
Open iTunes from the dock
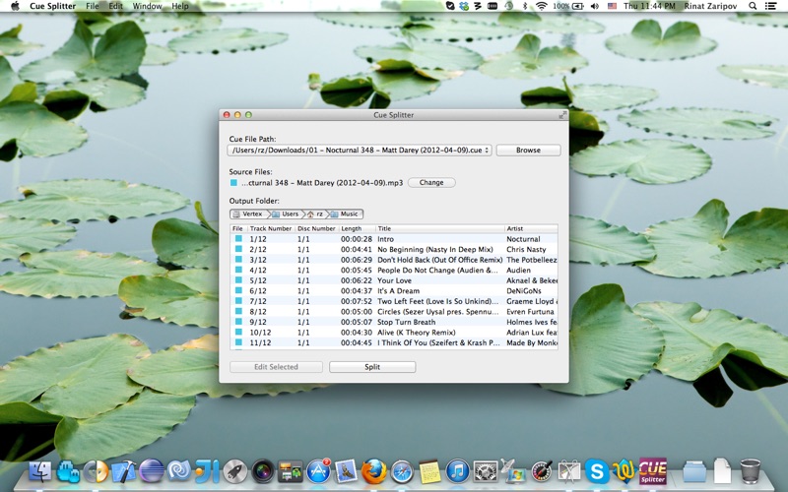point(457,472)
